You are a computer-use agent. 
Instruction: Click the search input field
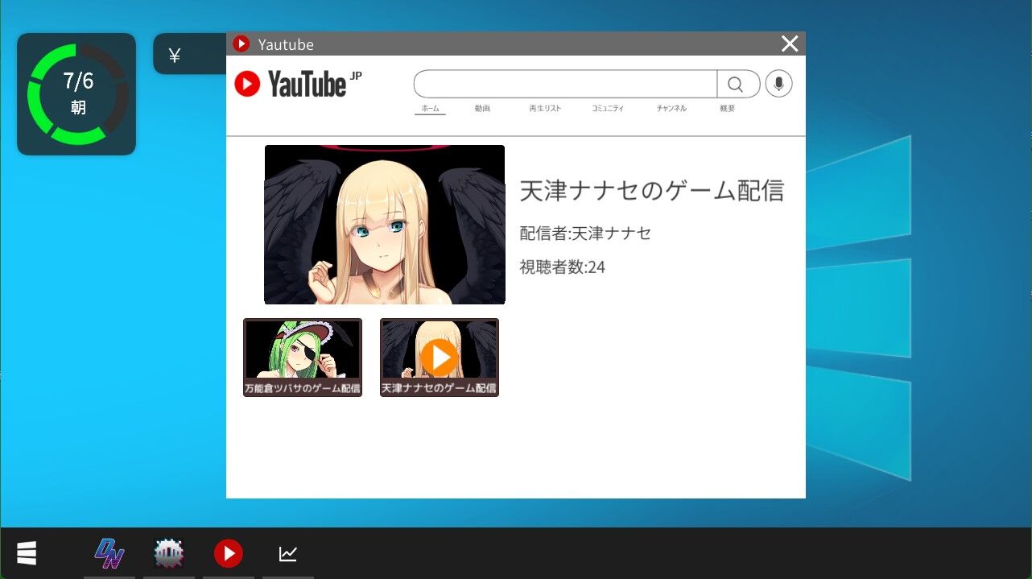(563, 83)
